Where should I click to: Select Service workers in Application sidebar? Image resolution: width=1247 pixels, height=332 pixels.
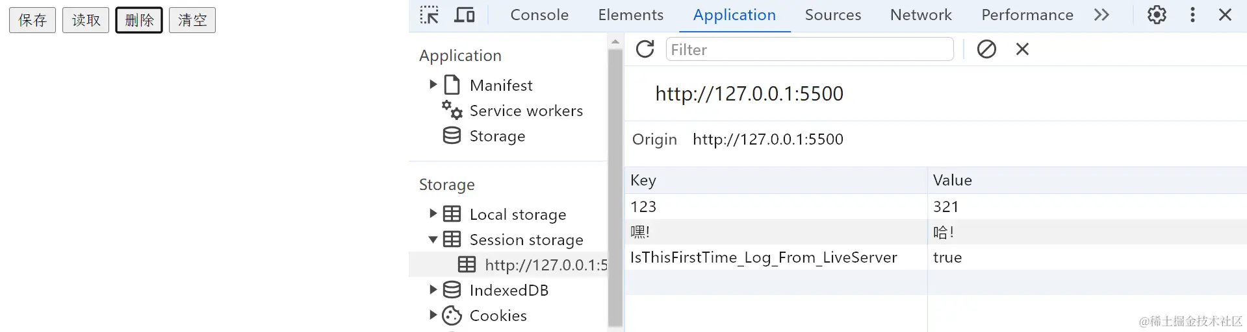tap(526, 111)
